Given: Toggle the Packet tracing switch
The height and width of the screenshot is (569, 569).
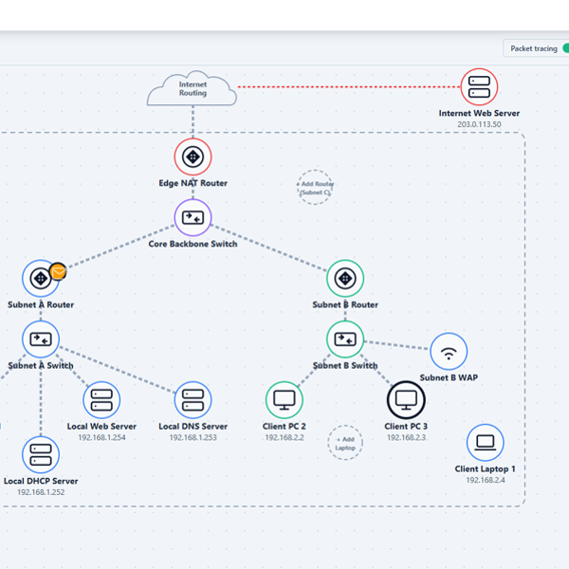Looking at the screenshot, I should point(565,48).
